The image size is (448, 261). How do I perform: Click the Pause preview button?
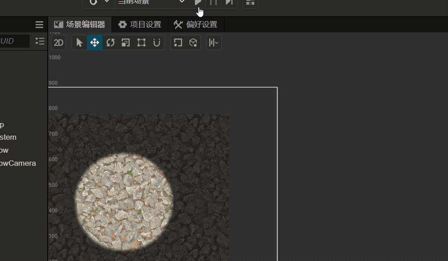[213, 2]
